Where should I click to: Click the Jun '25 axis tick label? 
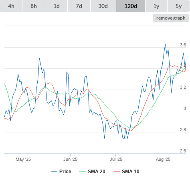coord(70,159)
